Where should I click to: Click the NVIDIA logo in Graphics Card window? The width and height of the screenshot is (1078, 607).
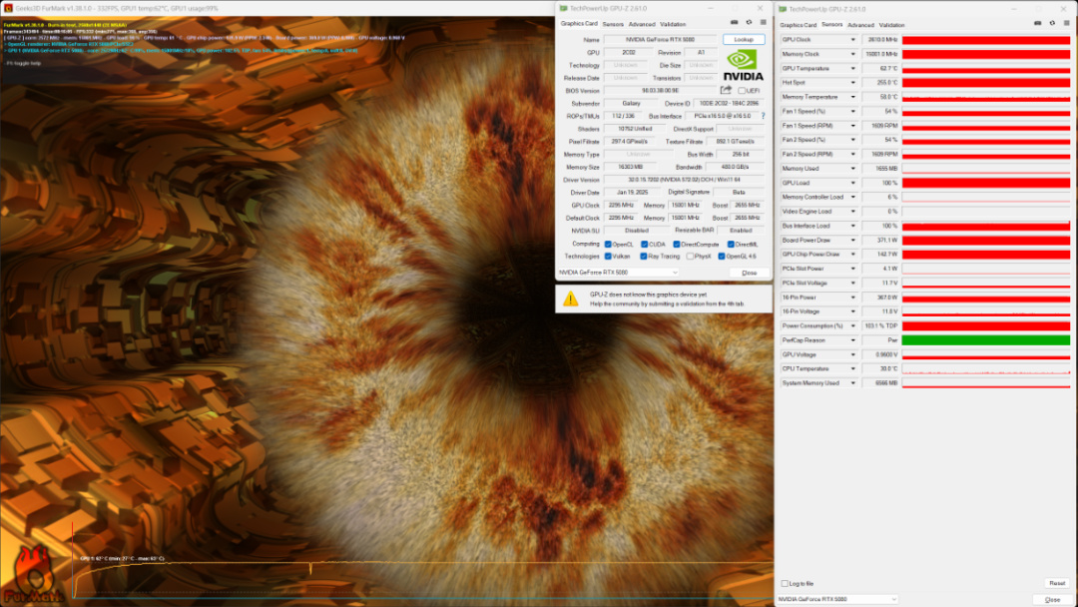click(744, 64)
